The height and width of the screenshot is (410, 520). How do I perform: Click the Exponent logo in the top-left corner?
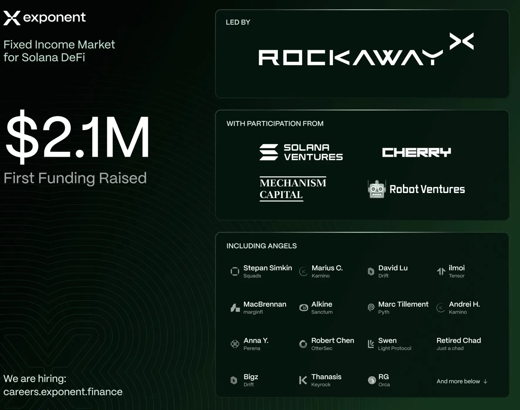pos(44,18)
